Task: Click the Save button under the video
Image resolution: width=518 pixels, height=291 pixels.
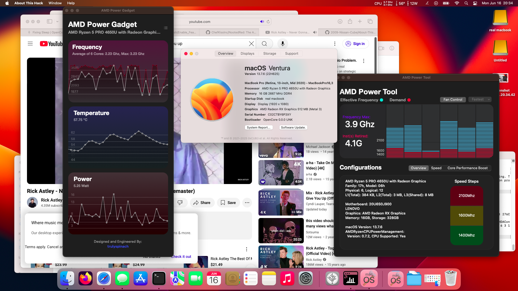Action: point(228,203)
